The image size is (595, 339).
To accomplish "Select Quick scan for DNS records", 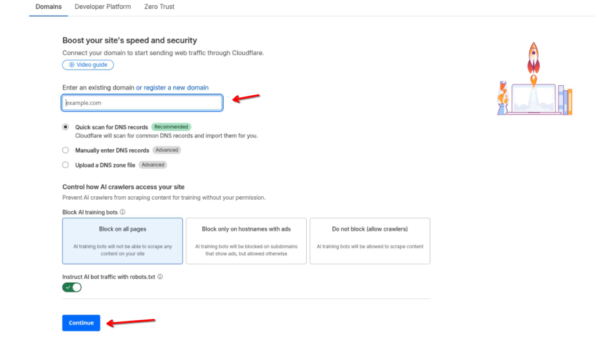I will [x=66, y=127].
